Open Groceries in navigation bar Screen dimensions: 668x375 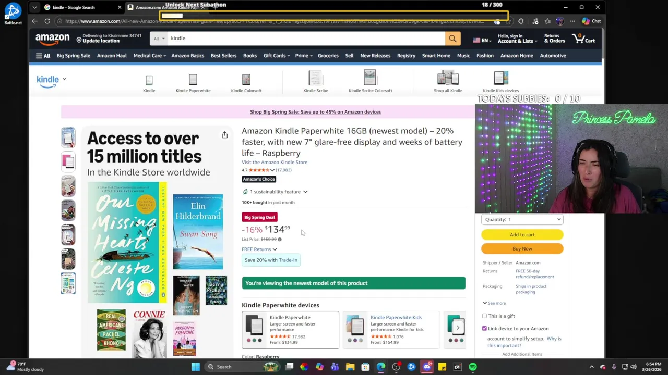pyautogui.click(x=328, y=56)
